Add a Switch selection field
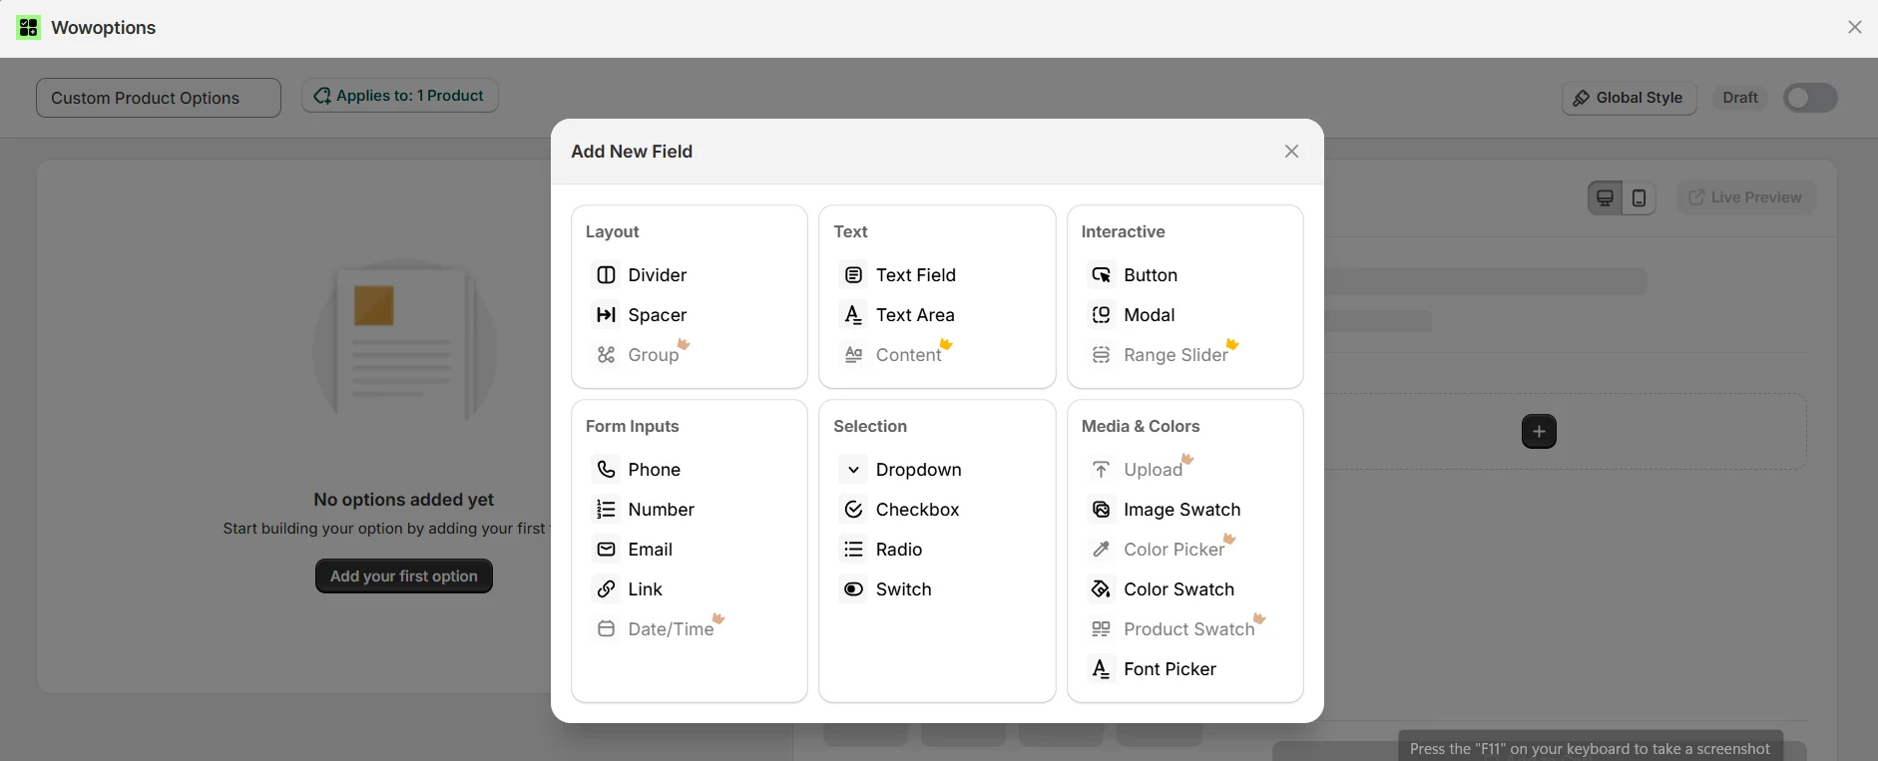The image size is (1878, 761). click(902, 589)
